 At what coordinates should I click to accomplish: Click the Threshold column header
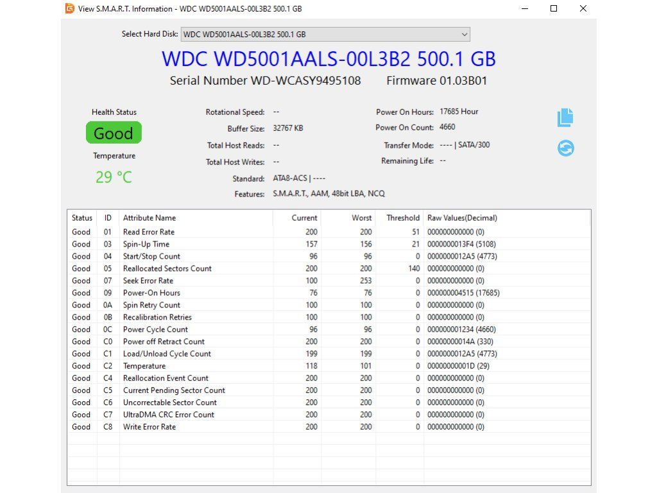pyautogui.click(x=402, y=218)
